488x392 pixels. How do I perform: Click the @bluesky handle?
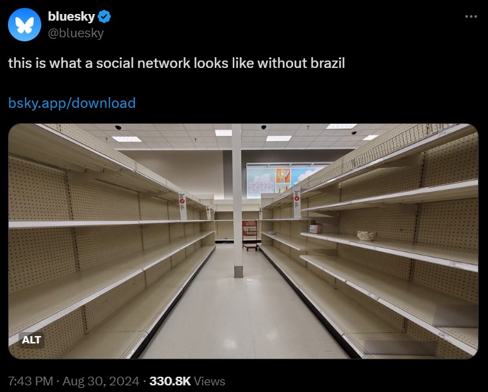(76, 33)
